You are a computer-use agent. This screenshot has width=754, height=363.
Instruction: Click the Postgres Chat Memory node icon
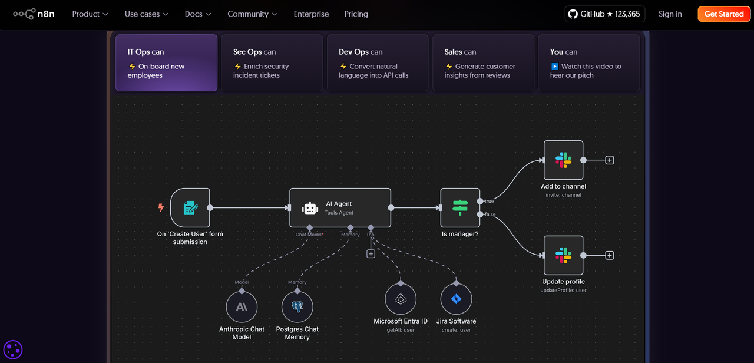point(297,306)
